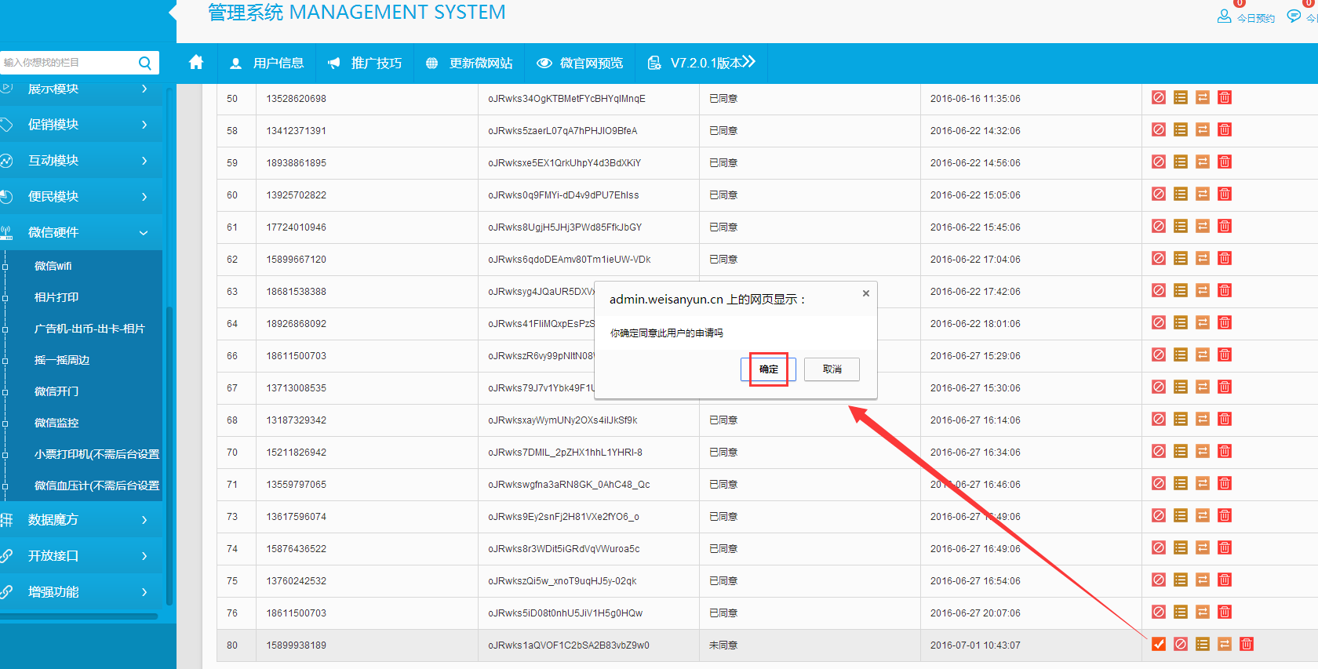Open list details icon for row 67
Viewport: 1318px width, 669px height.
[x=1181, y=387]
